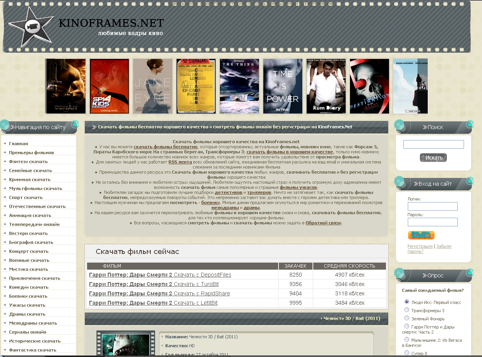This screenshot has width=482, height=357.
Task: Click the carousel previous arrow on the Conan poster
Action: 50,86
